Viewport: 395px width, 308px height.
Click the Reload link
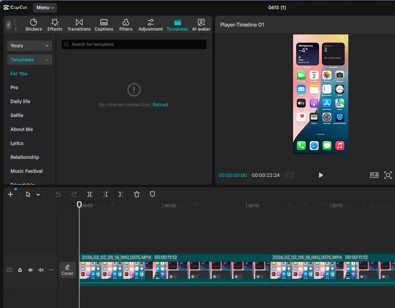coord(160,105)
